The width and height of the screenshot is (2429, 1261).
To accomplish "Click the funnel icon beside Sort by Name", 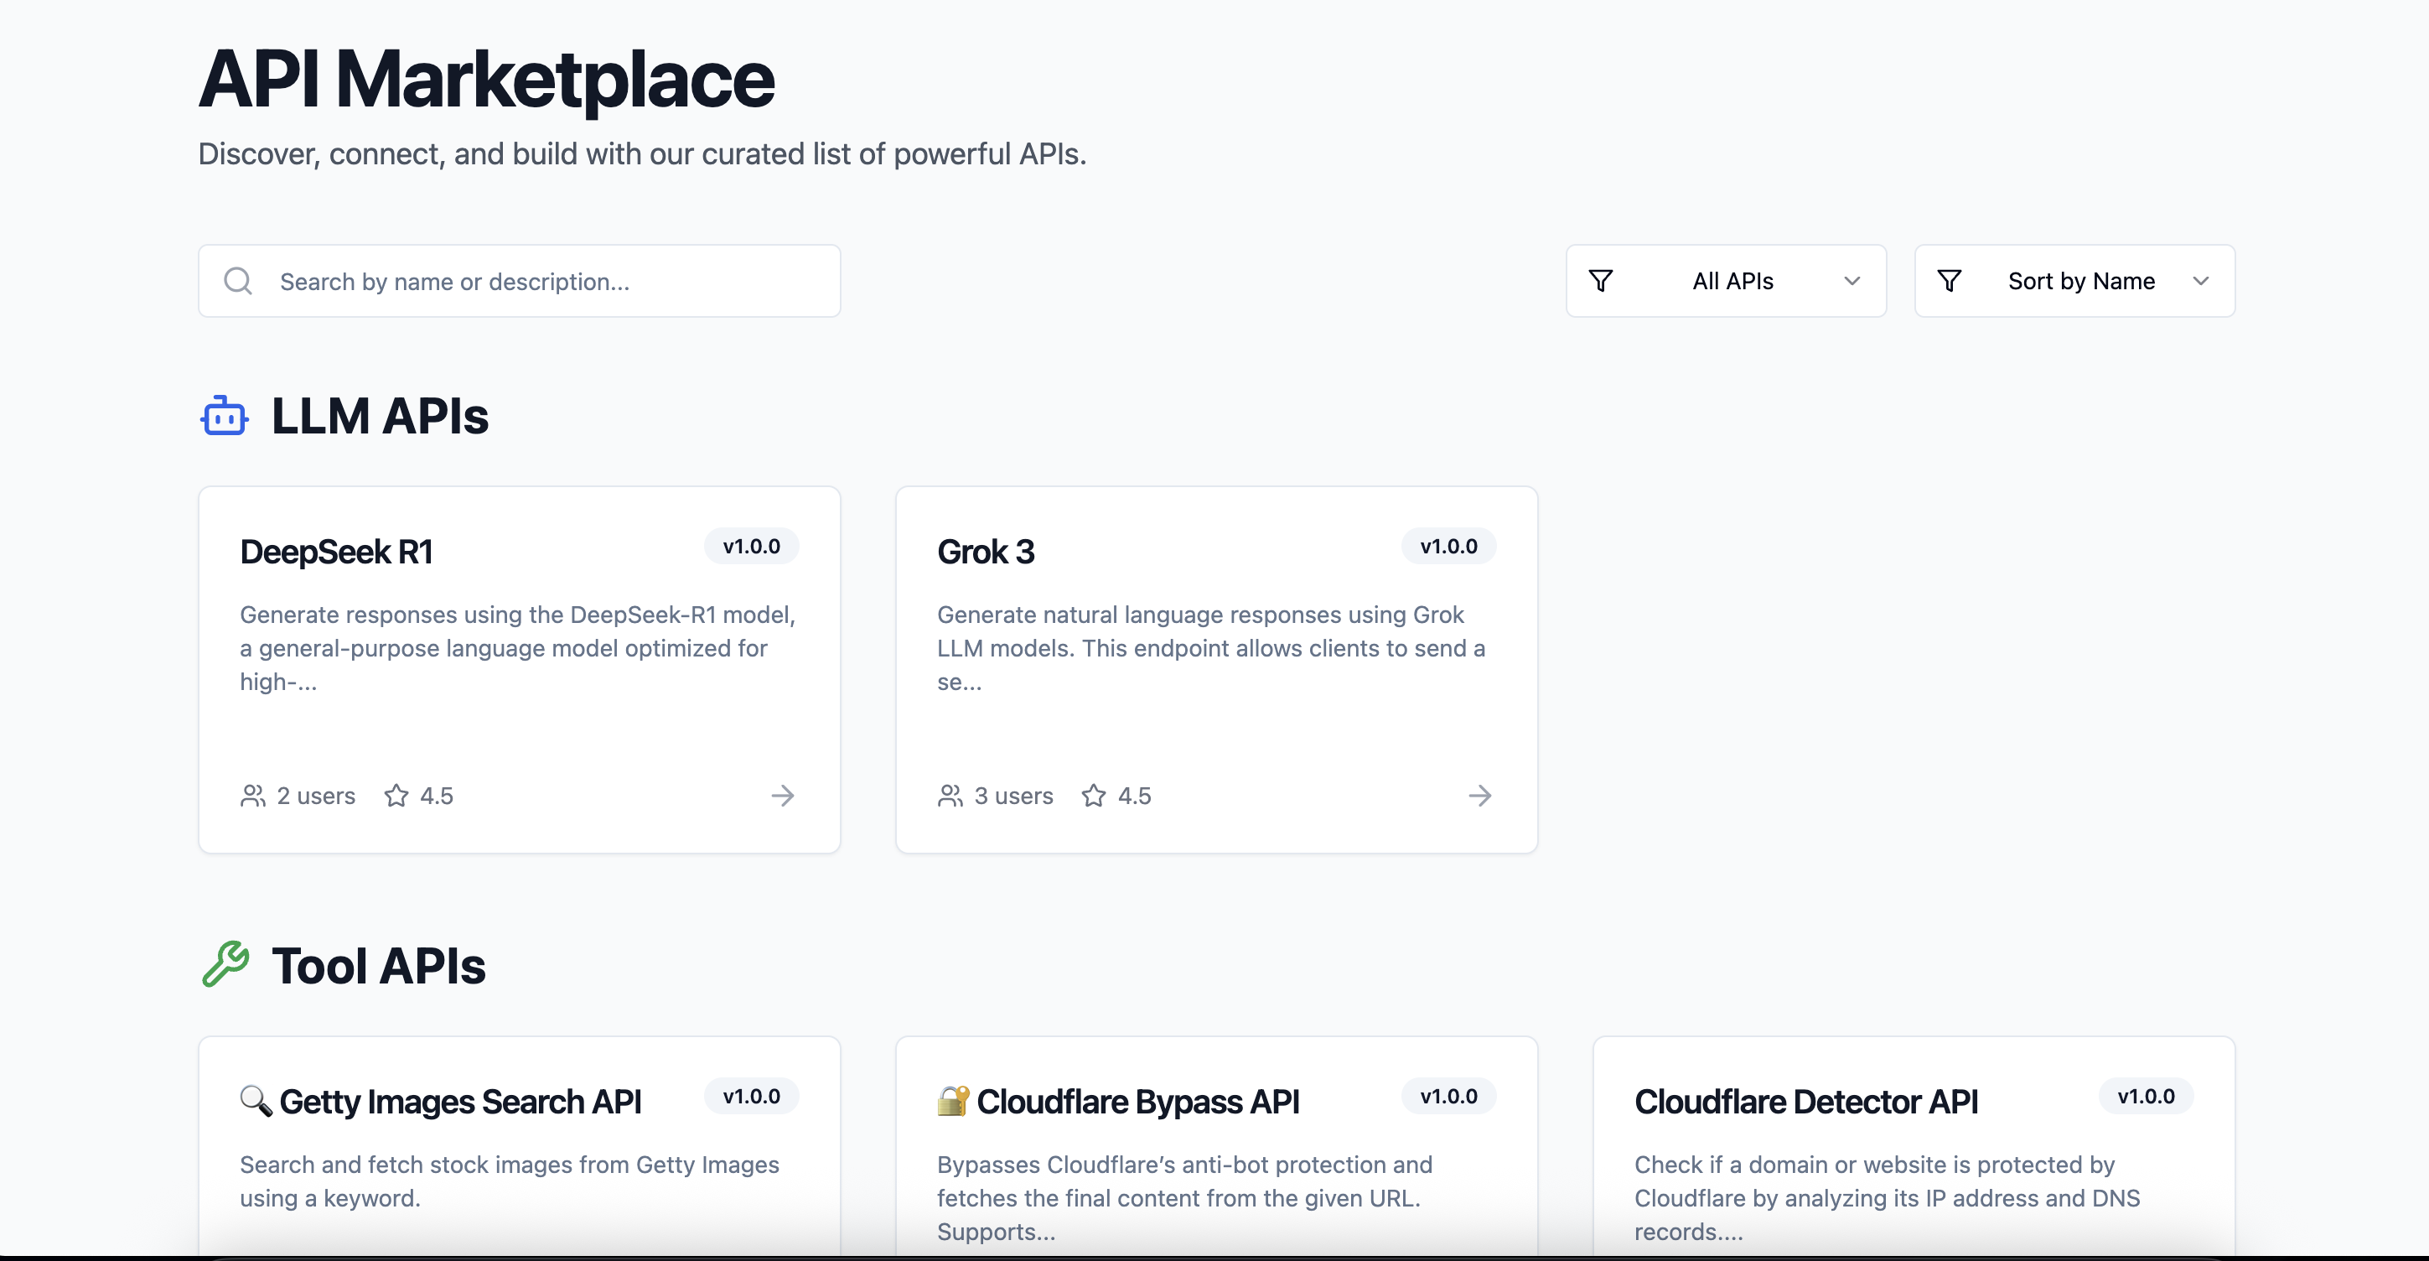I will (x=1949, y=281).
